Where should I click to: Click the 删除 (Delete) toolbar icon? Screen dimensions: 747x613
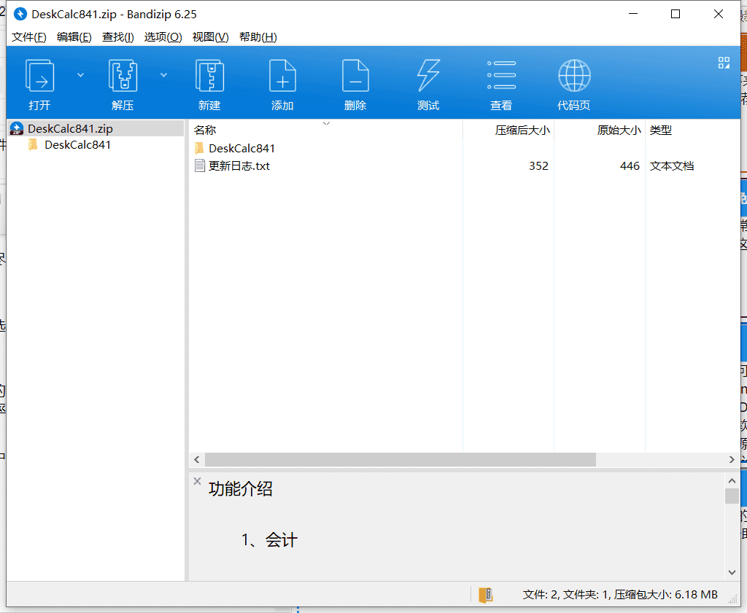click(355, 76)
